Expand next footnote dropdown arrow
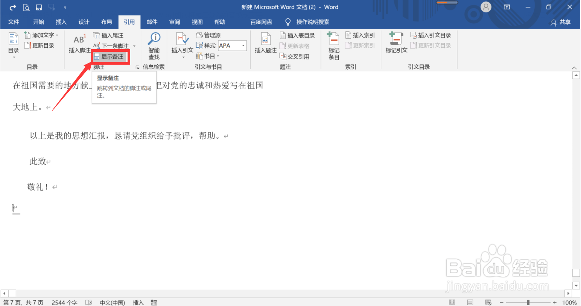 [x=134, y=46]
